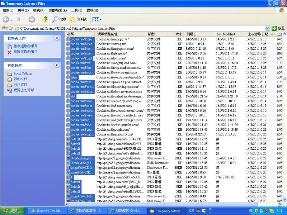Sort by the Last Modified column header
Viewport: 287px width, 215px height.
click(226, 34)
